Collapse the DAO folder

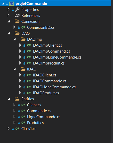[x=9, y=33]
